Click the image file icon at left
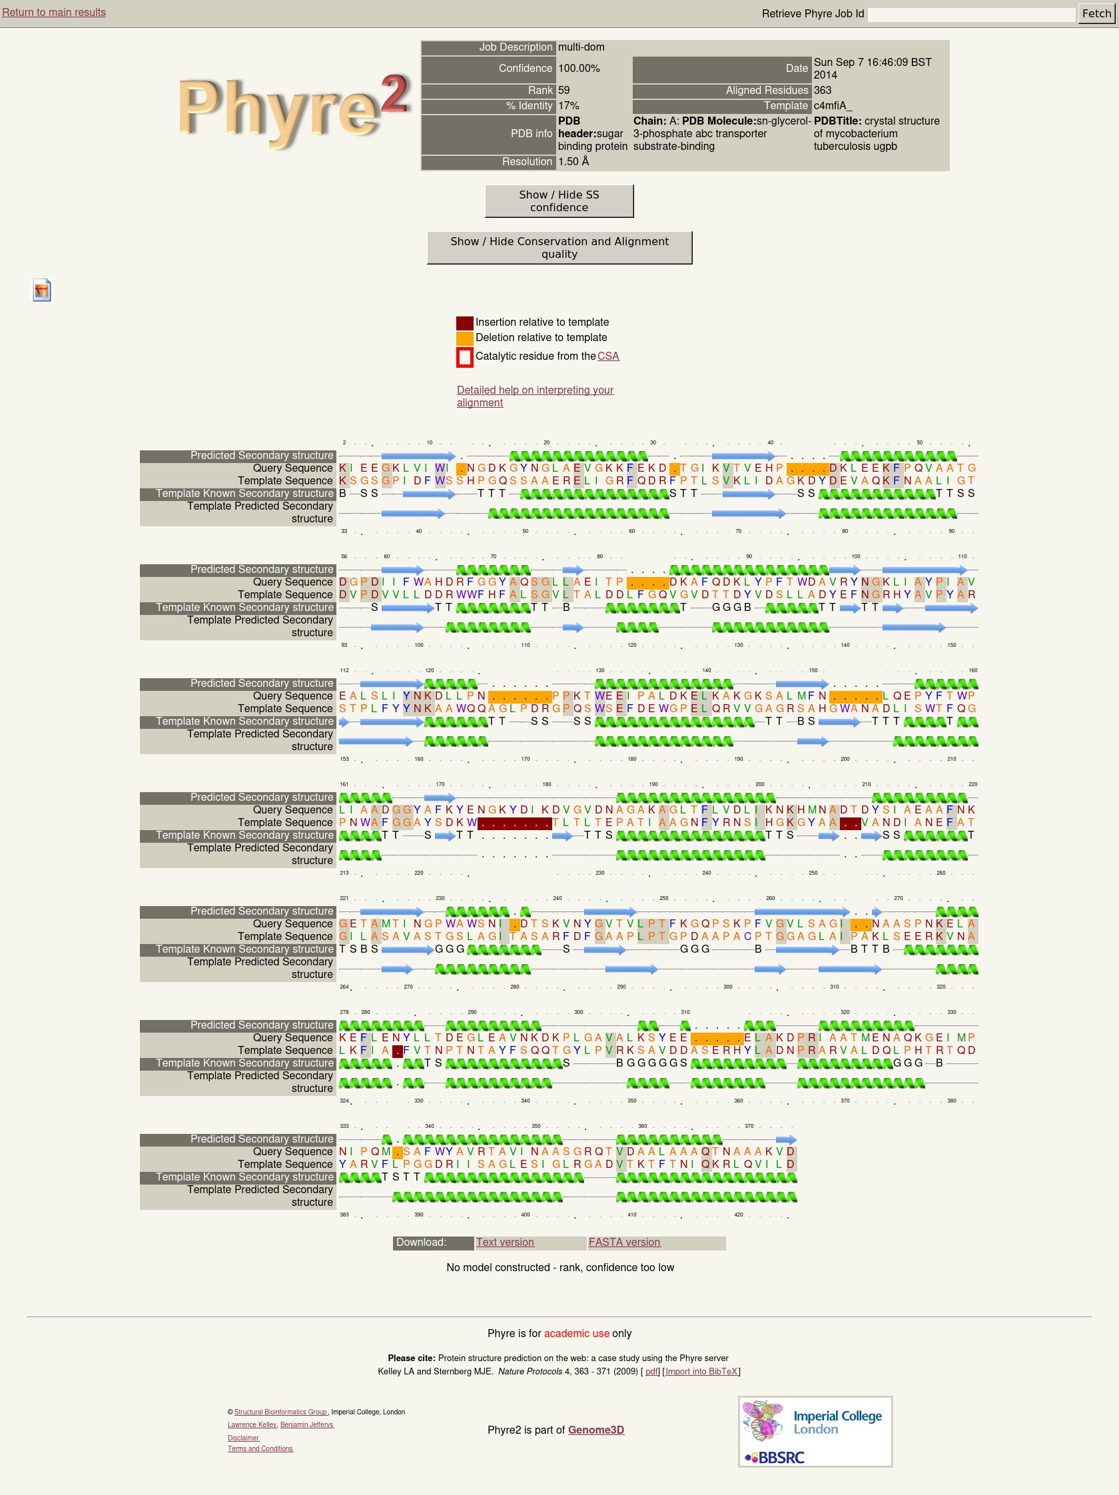Image resolution: width=1119 pixels, height=1495 pixels. (42, 290)
